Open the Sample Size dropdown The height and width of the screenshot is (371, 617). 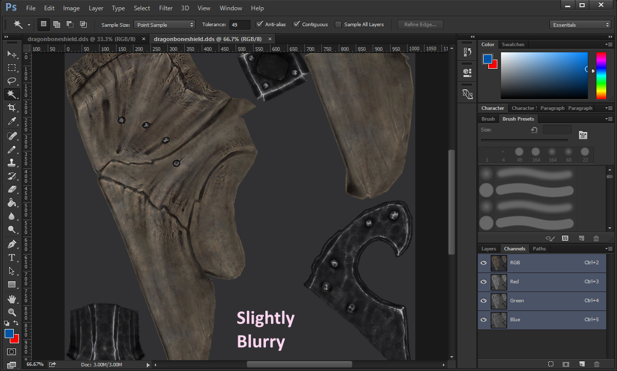pyautogui.click(x=164, y=24)
